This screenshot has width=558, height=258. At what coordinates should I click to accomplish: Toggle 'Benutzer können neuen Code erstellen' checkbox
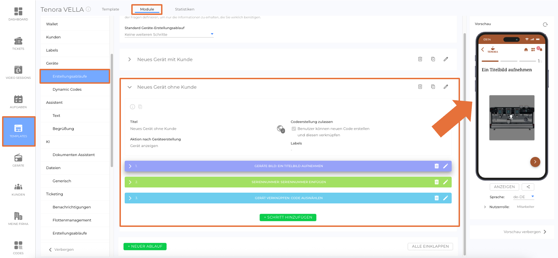click(294, 129)
